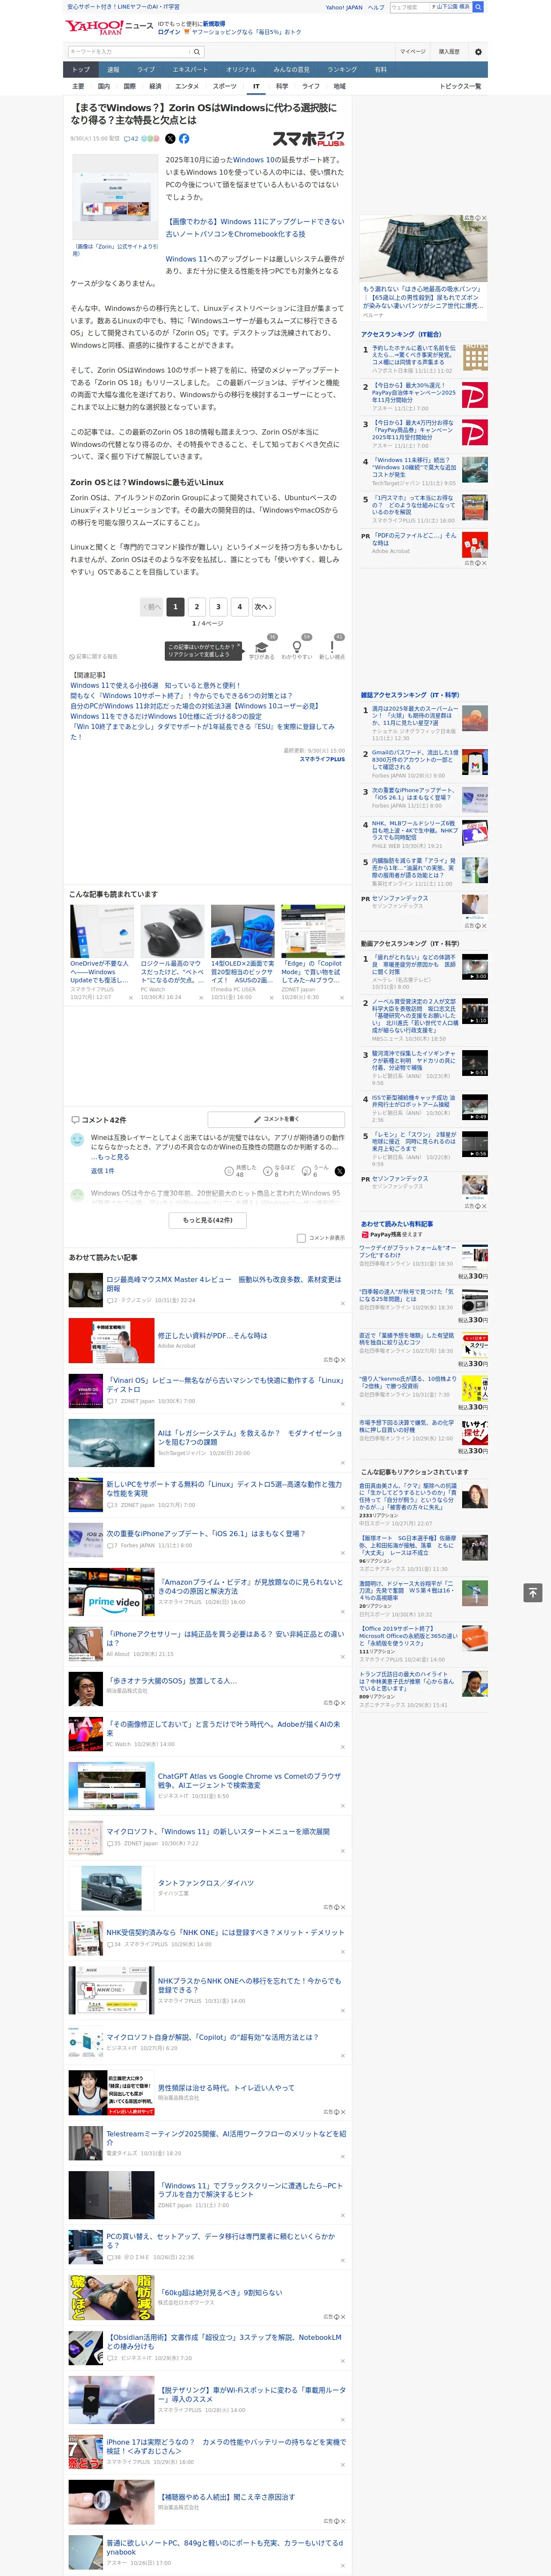Click the わかりやすい lightbulb reaction
Image resolution: width=551 pixels, height=2576 pixels.
(x=297, y=650)
